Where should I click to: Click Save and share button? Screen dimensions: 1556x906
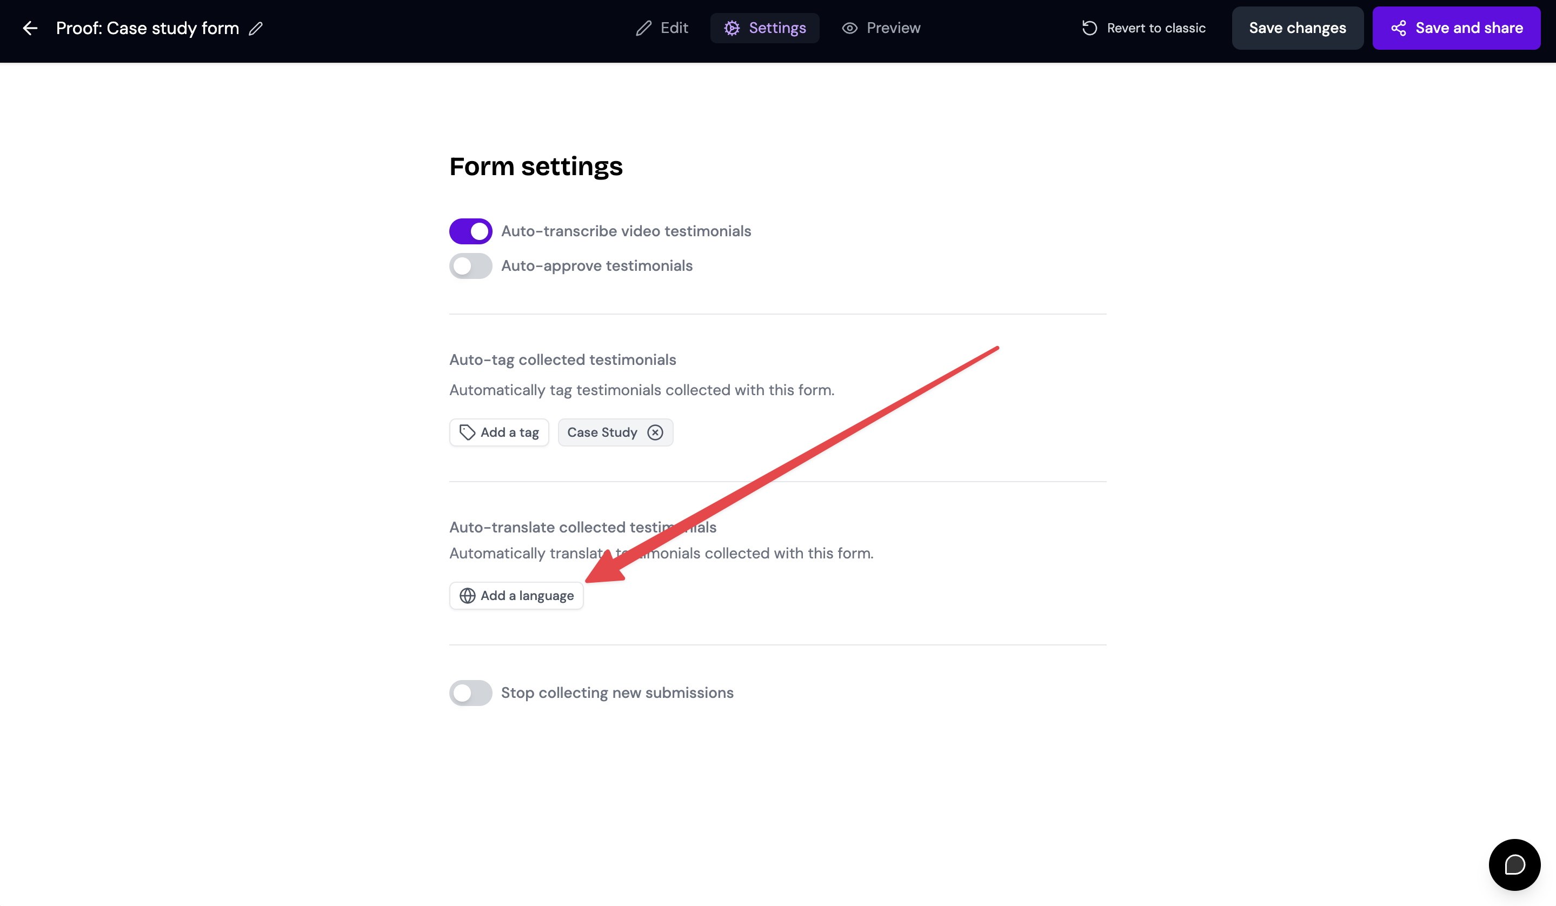click(x=1456, y=28)
